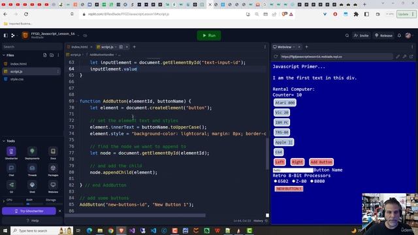This screenshot has height=235, width=418.
Task: Click the pencil edit icon in Webview bar
Action: tap(398, 57)
